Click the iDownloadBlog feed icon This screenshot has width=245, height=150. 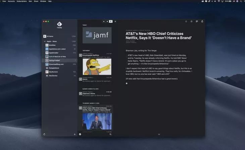pyautogui.click(x=47, y=64)
